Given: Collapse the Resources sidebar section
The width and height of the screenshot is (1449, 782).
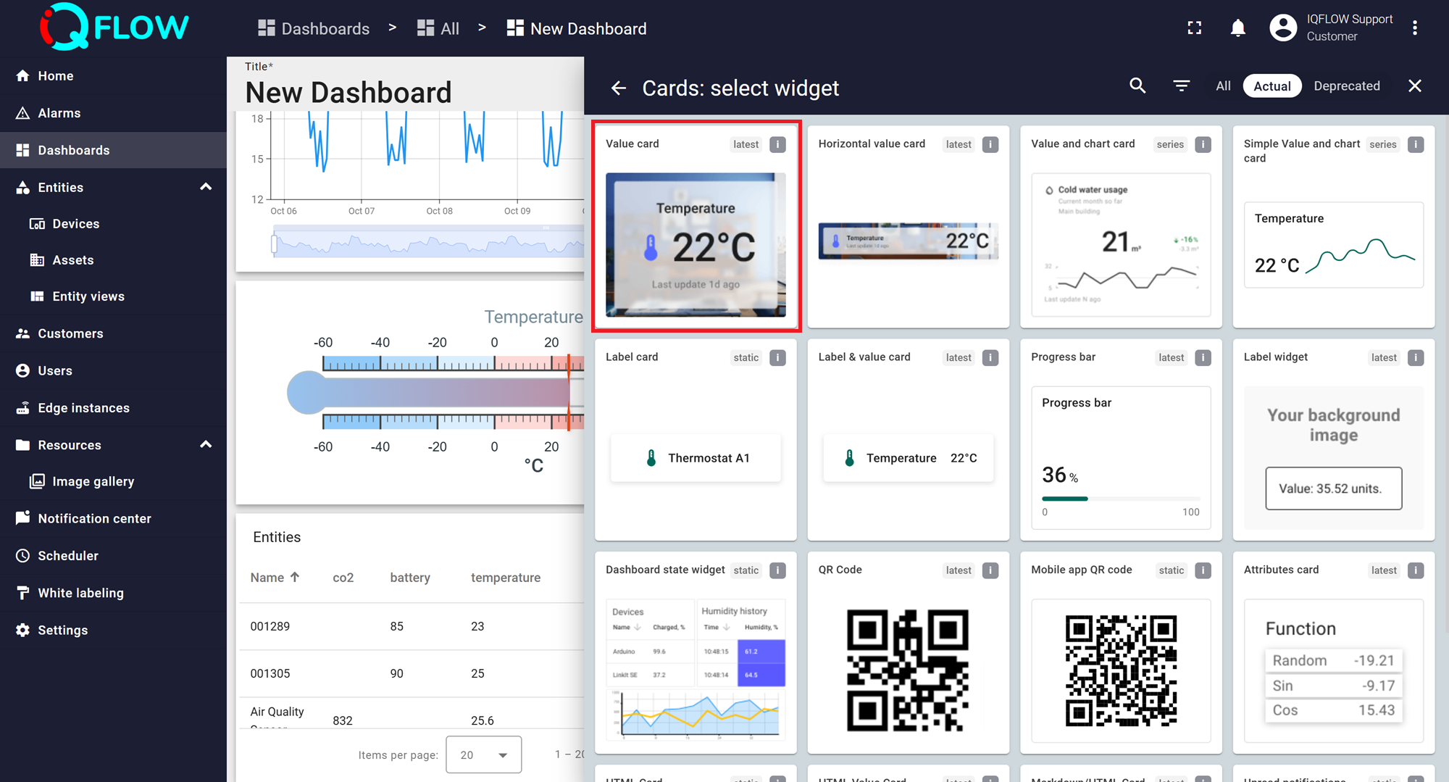Looking at the screenshot, I should pyautogui.click(x=206, y=444).
